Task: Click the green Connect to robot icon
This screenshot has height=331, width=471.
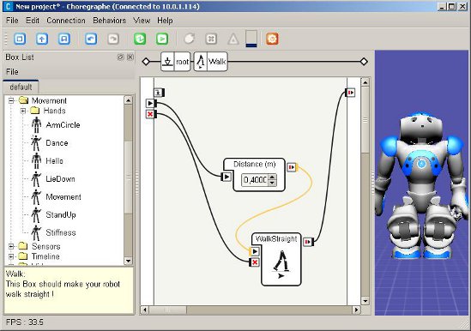Action: [140, 39]
